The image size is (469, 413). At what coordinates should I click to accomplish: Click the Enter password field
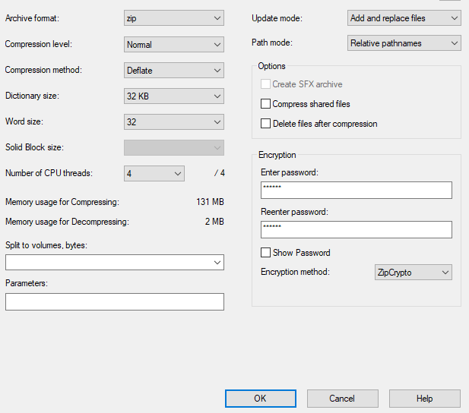pos(357,190)
